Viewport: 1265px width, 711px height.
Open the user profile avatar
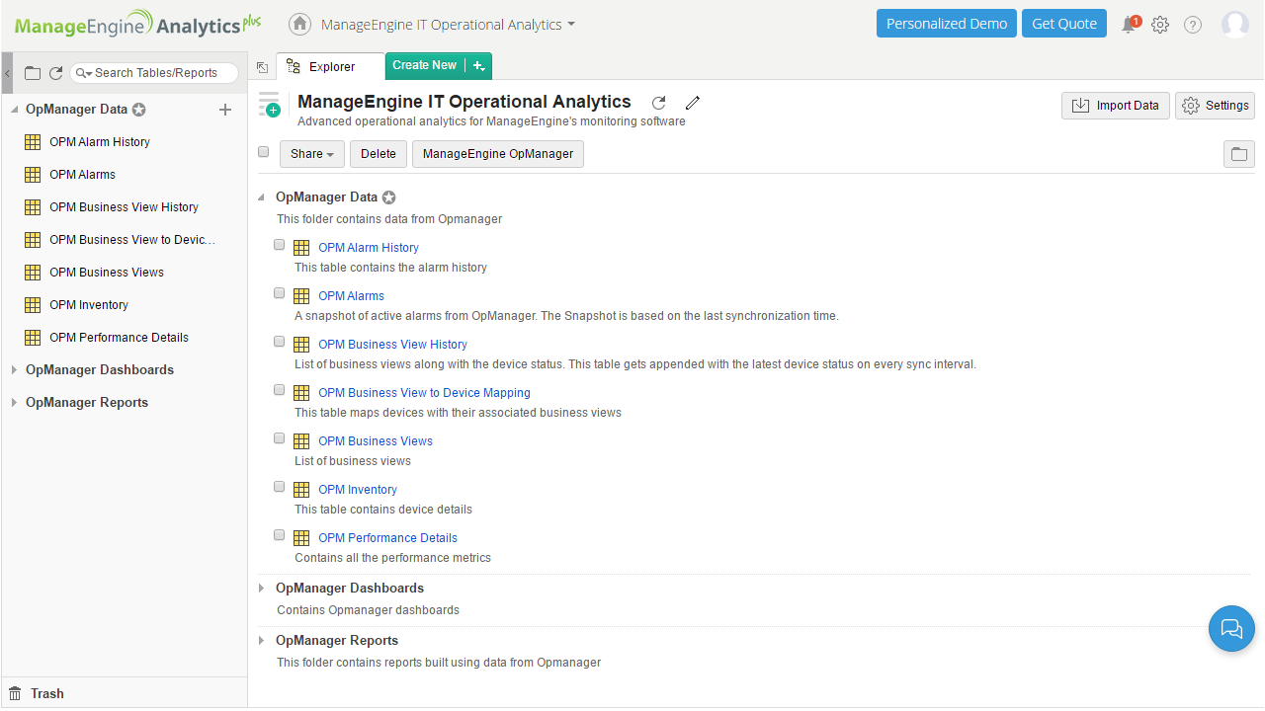[x=1235, y=25]
